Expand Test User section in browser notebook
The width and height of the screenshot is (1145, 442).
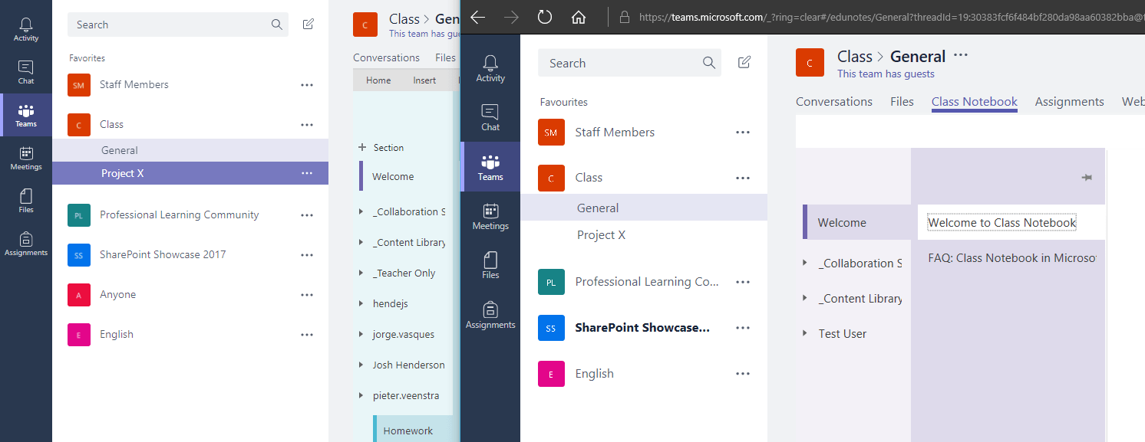pyautogui.click(x=805, y=333)
